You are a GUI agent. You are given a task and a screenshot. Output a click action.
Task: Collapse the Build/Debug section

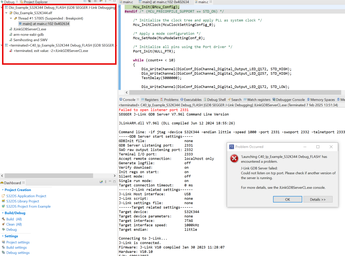pyautogui.click(x=3, y=213)
